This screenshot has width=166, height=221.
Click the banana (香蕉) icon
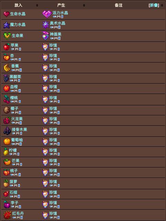click(x=7, y=68)
